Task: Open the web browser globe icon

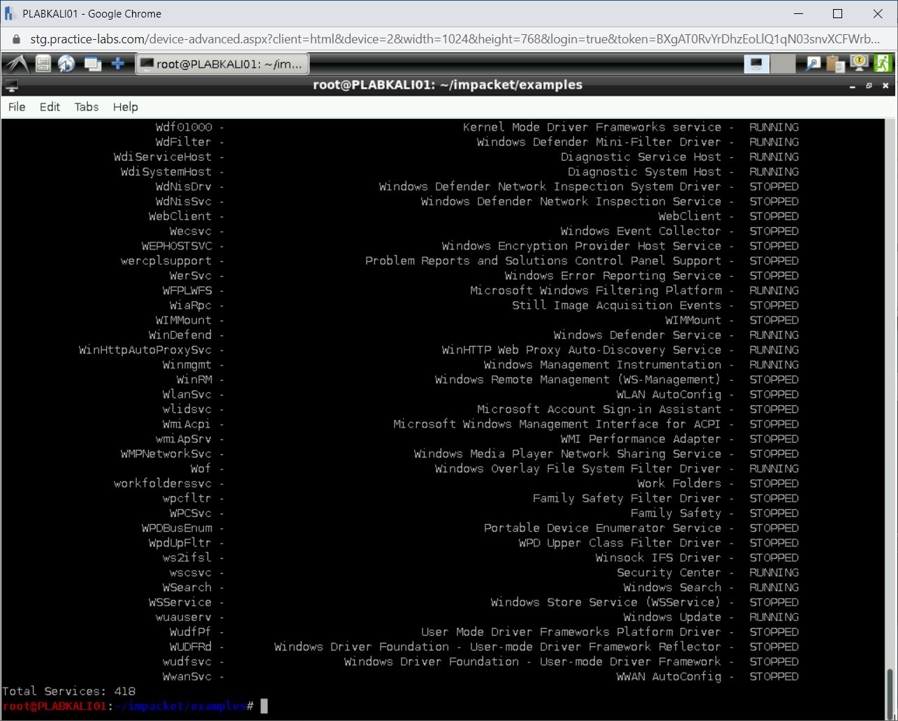Action: 66,64
